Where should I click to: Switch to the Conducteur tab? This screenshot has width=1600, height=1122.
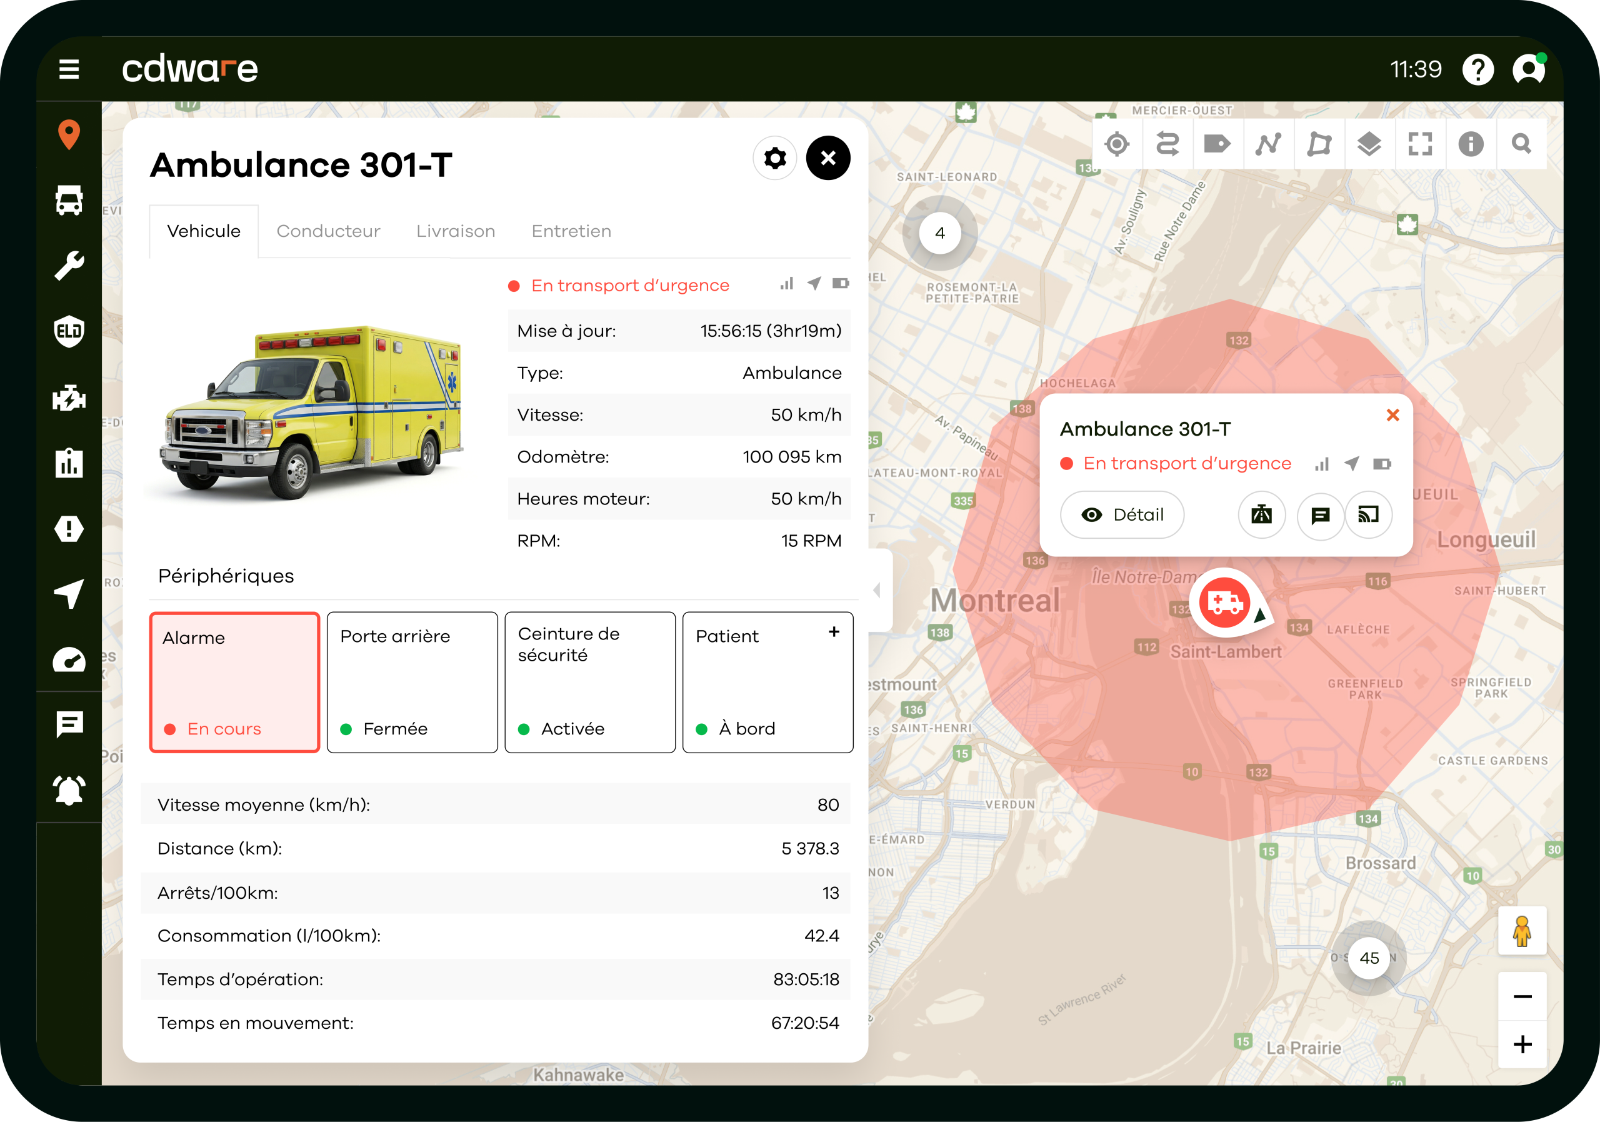point(328,231)
